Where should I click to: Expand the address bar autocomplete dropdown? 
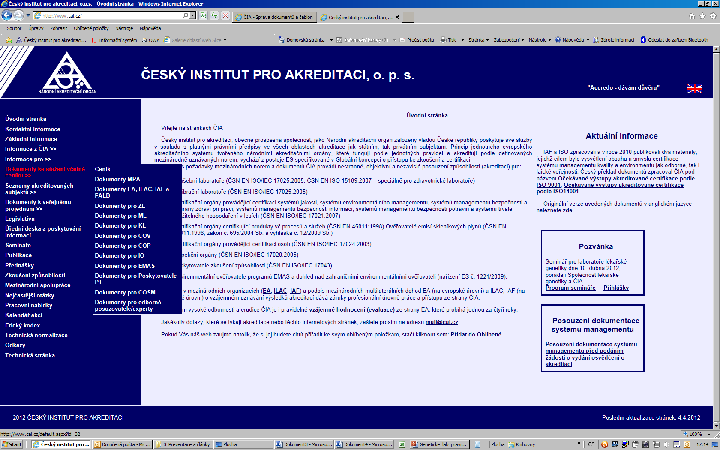[x=192, y=16]
